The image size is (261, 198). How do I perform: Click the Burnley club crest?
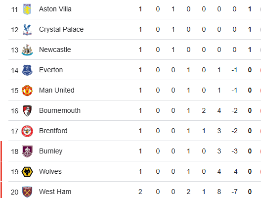tap(27, 151)
